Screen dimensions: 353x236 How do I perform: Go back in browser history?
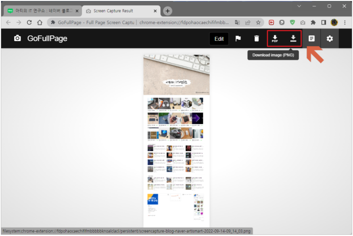click(8, 23)
